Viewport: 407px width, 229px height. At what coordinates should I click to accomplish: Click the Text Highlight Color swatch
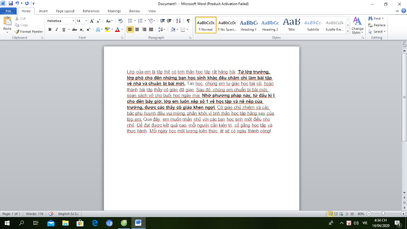(107, 29)
